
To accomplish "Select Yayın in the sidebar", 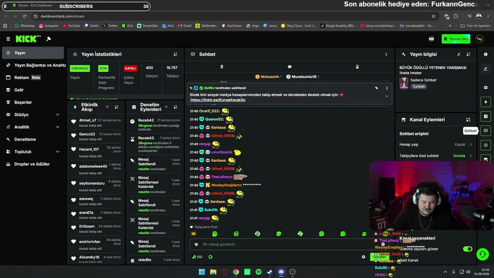I will (33, 53).
